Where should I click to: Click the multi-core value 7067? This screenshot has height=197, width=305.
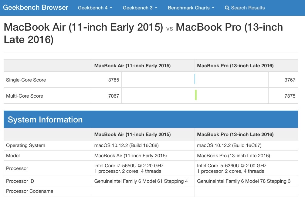point(114,96)
